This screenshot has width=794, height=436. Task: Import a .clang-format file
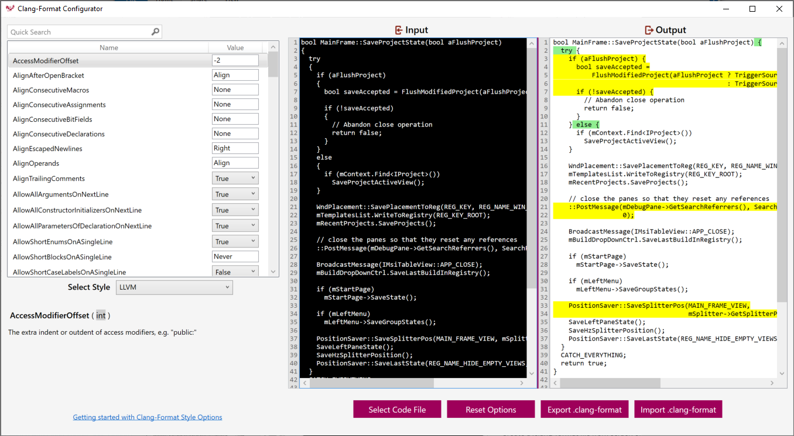[678, 409]
